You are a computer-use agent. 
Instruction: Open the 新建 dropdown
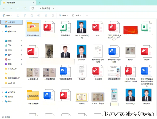pyautogui.click(x=7, y=16)
